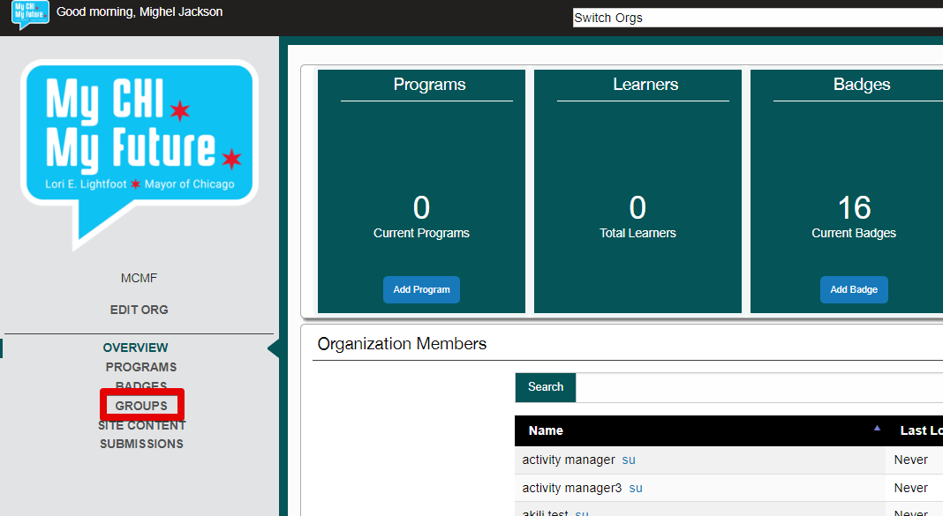The image size is (943, 516).
Task: Click the small My CHI My Future header logo
Action: click(30, 15)
